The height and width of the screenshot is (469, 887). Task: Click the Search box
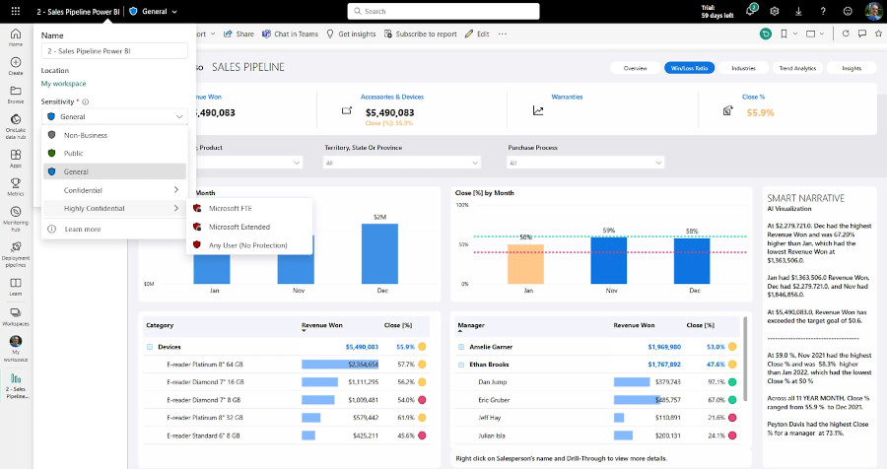click(x=443, y=11)
